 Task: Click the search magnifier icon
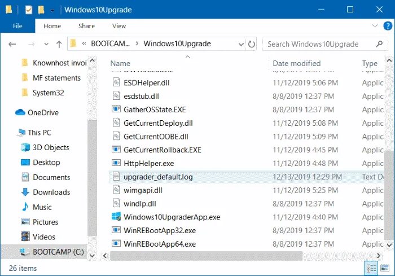379,44
